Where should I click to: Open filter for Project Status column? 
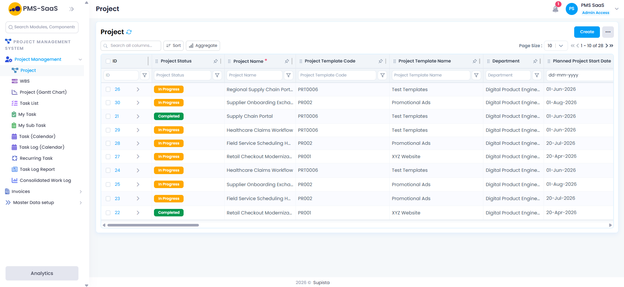pyautogui.click(x=217, y=75)
